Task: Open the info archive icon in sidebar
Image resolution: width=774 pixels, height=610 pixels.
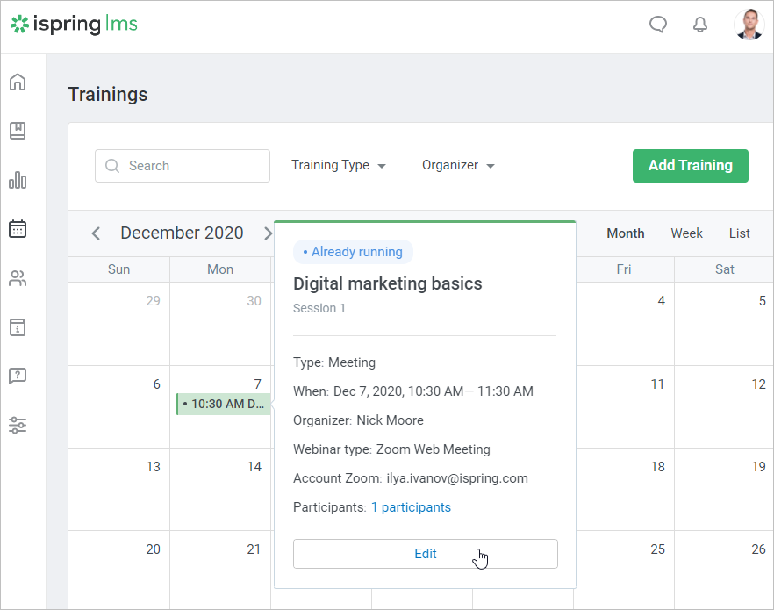Action: [x=18, y=327]
